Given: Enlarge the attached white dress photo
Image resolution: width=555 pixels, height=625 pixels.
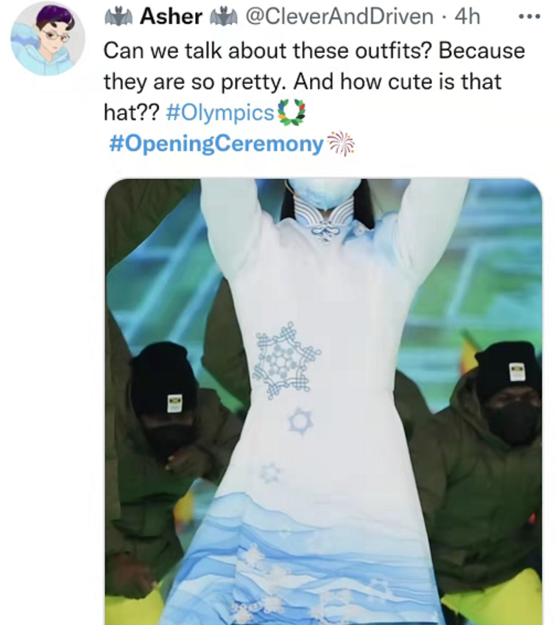Looking at the screenshot, I should 323,402.
